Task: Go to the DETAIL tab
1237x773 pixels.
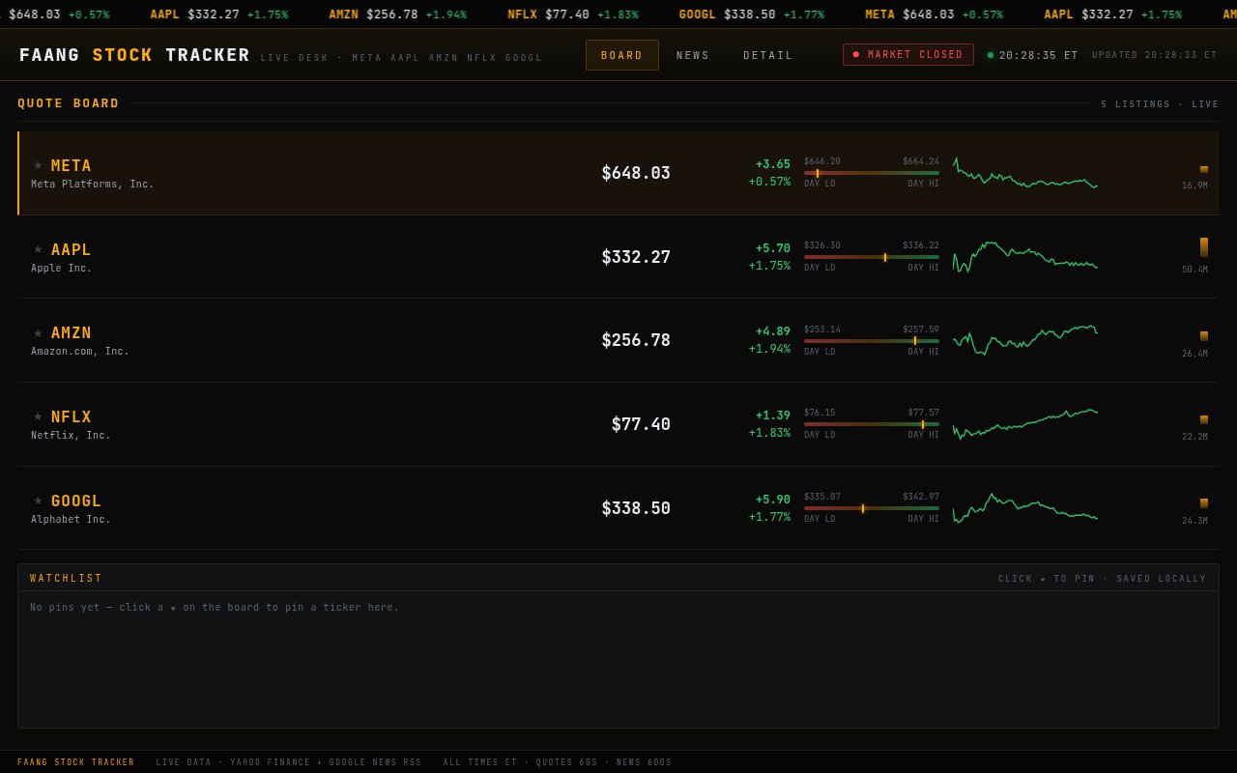Action: coord(768,55)
